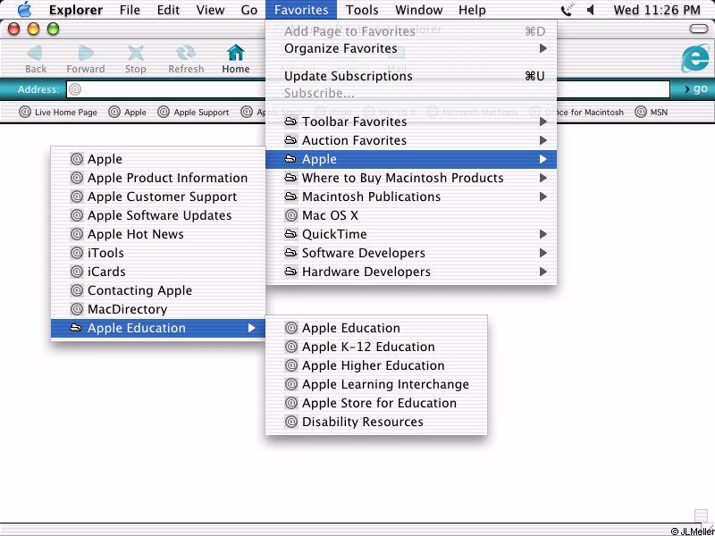Expand Hardware Developers folder
This screenshot has width=715, height=536.
(x=411, y=272)
